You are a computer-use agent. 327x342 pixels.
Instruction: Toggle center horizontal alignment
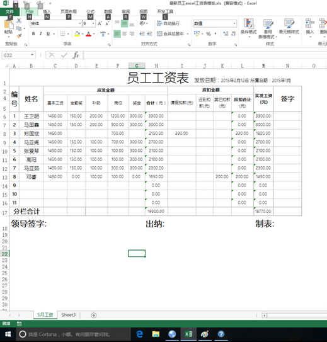[x=124, y=33]
